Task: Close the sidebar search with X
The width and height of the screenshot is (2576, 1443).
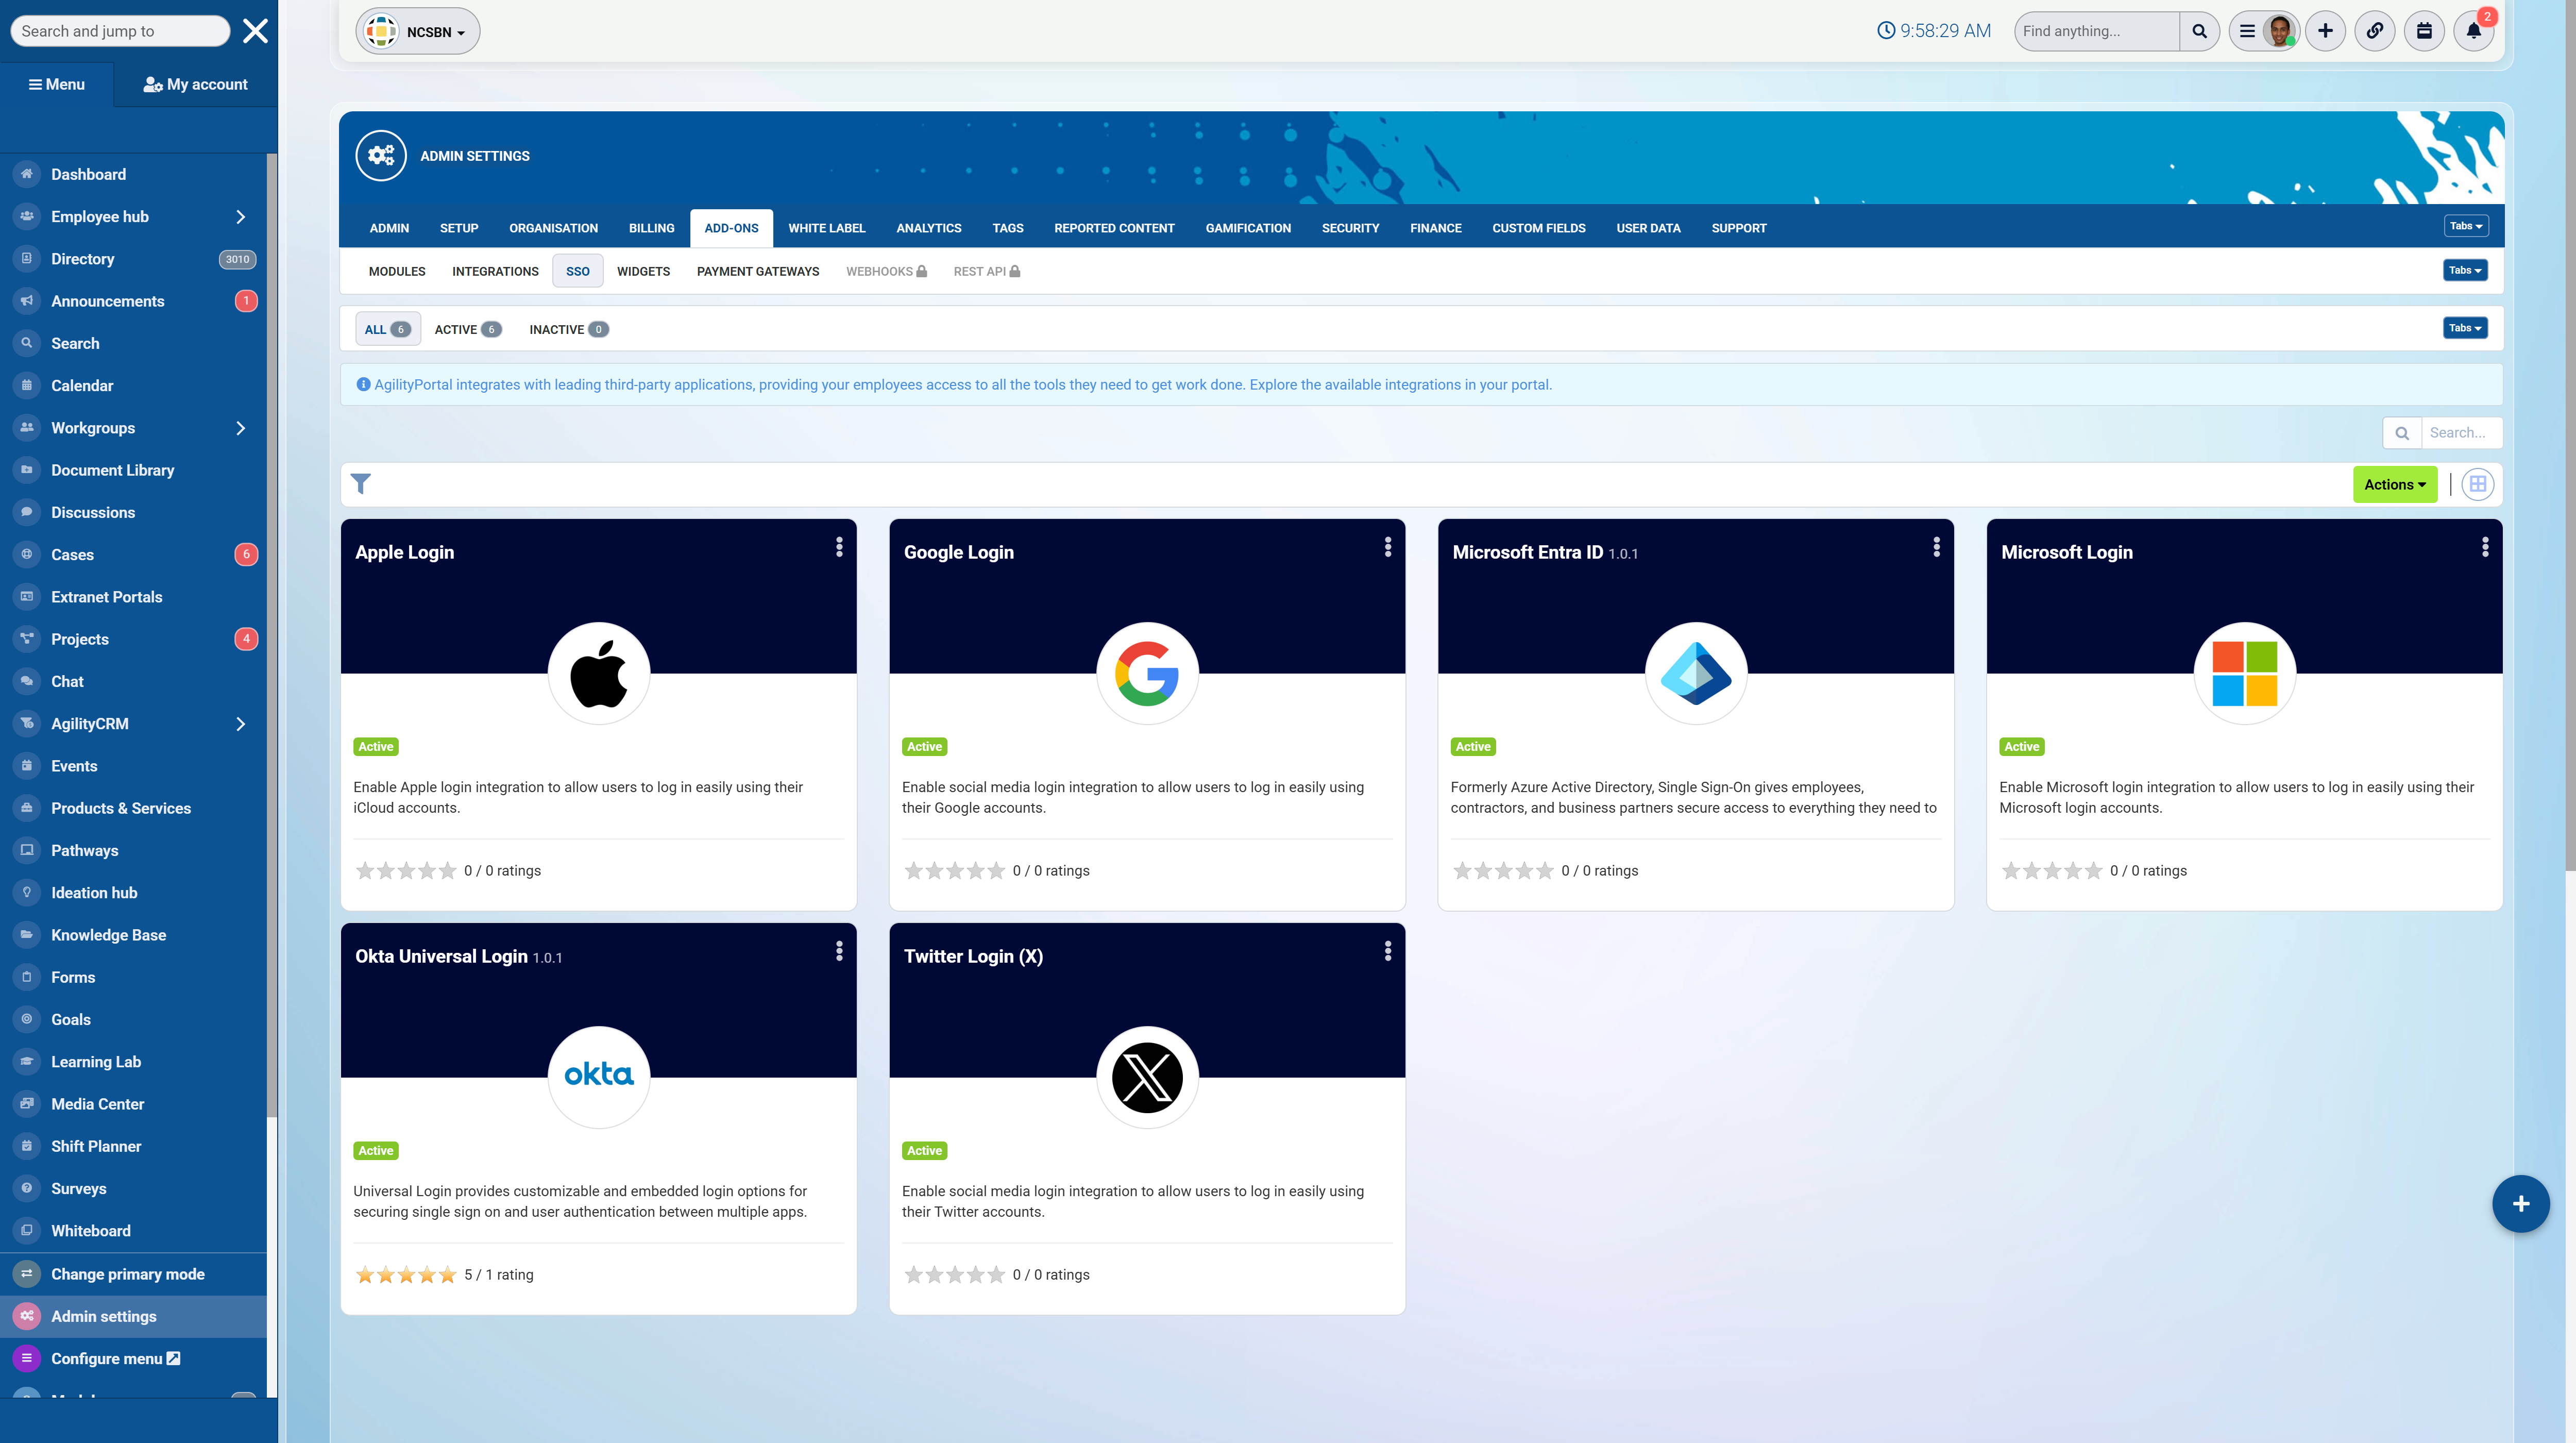Action: click(x=255, y=31)
